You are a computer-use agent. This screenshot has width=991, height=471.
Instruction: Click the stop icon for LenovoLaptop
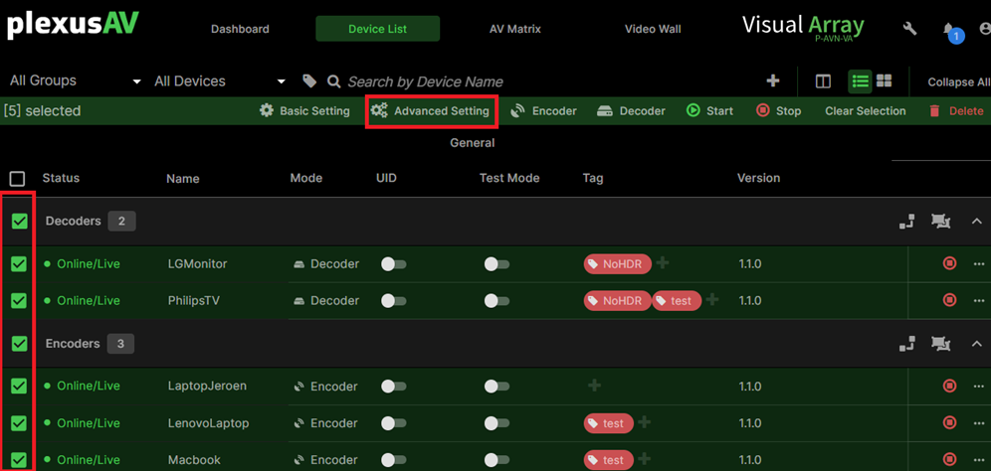point(949,421)
